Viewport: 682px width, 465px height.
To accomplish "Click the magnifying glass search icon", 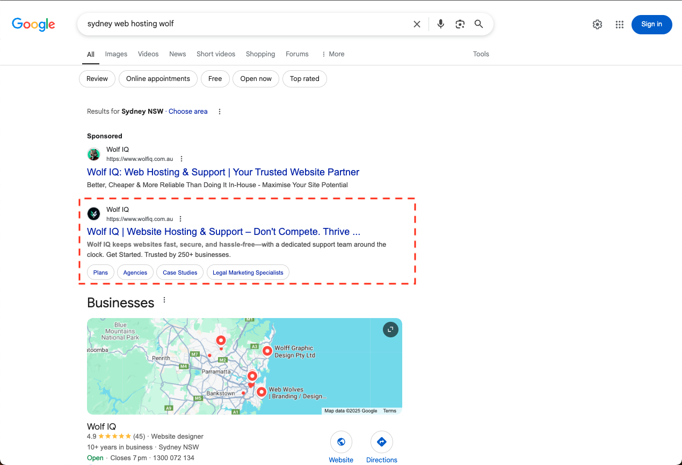I will 478,24.
